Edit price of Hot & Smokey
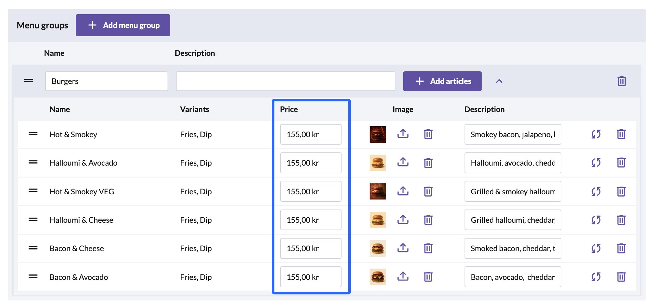The width and height of the screenshot is (655, 307). [311, 134]
